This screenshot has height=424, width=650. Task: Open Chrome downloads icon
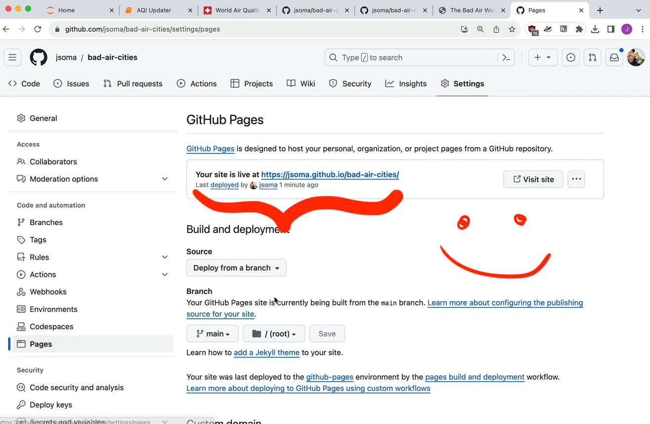point(595,29)
